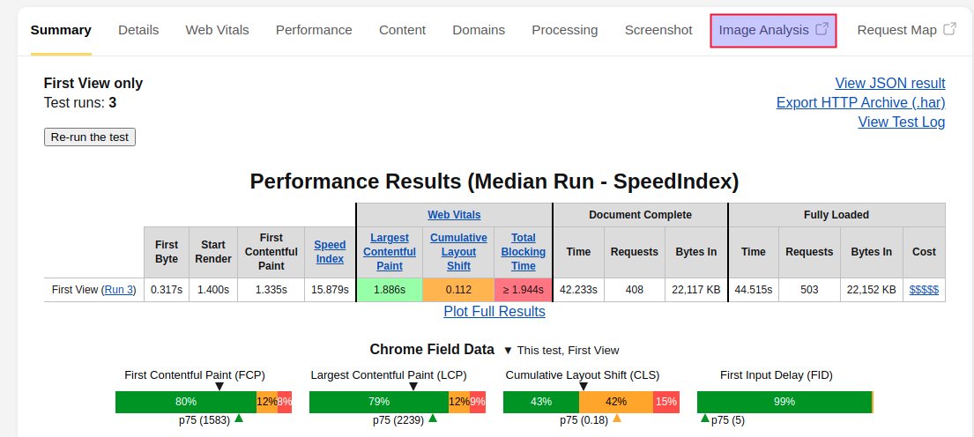Click the green p75 triangle under FID

tap(705, 418)
